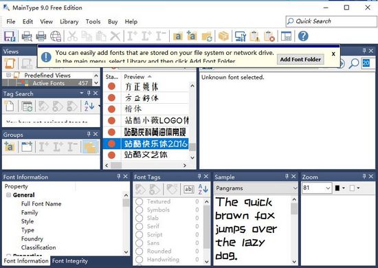Click the package box icon in the toolbar
378x268 pixels.
point(223,36)
